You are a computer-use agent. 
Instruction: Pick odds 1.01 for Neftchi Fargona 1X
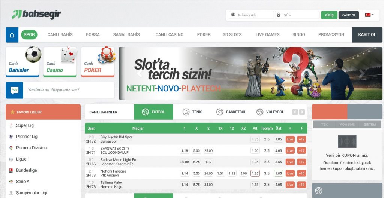click(220, 173)
